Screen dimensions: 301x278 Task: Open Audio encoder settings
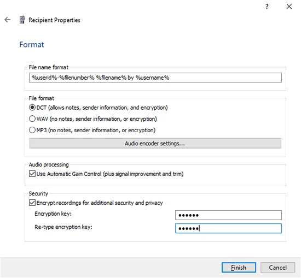click(x=155, y=143)
